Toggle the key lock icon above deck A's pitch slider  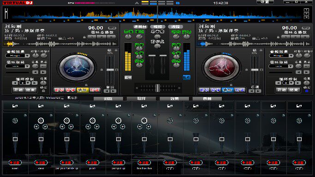coord(116,50)
